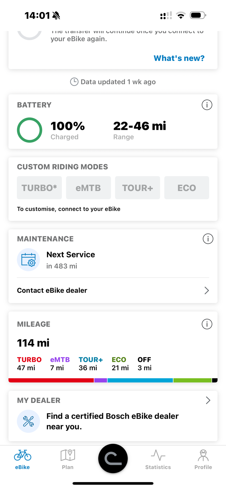
Task: Tap Find a certified Bosch eBike dealer
Action: 113,421
